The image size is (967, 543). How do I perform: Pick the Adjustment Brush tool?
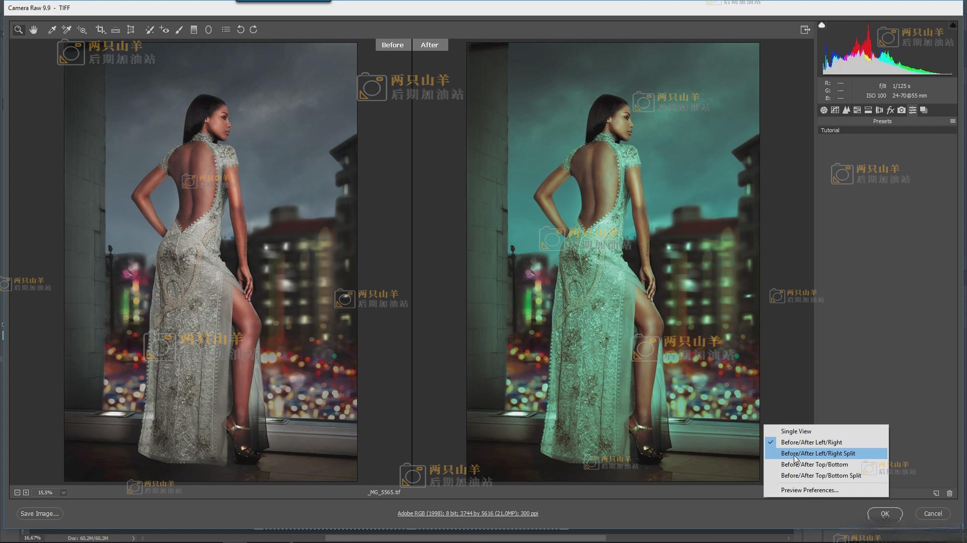[x=179, y=30]
